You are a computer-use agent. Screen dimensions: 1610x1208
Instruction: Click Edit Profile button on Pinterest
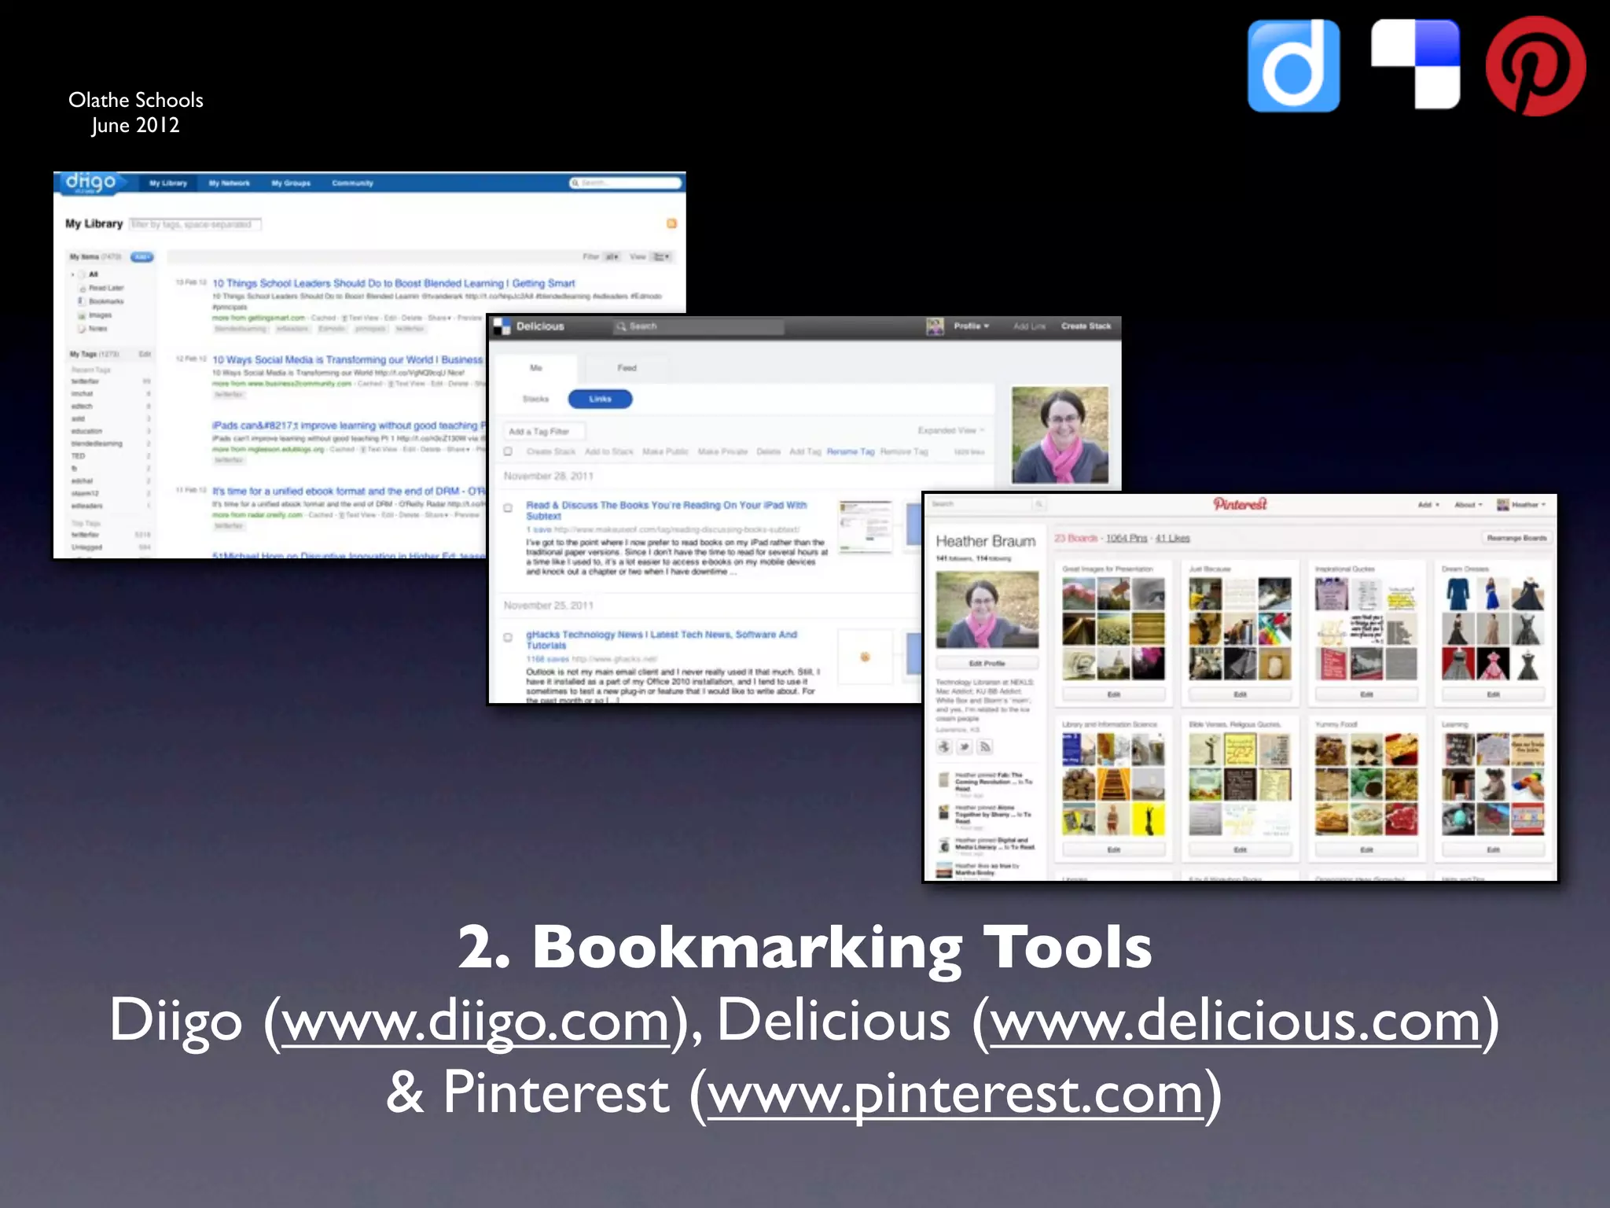(x=987, y=663)
